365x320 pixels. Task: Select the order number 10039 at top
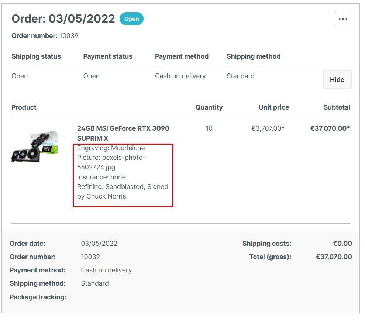(69, 36)
